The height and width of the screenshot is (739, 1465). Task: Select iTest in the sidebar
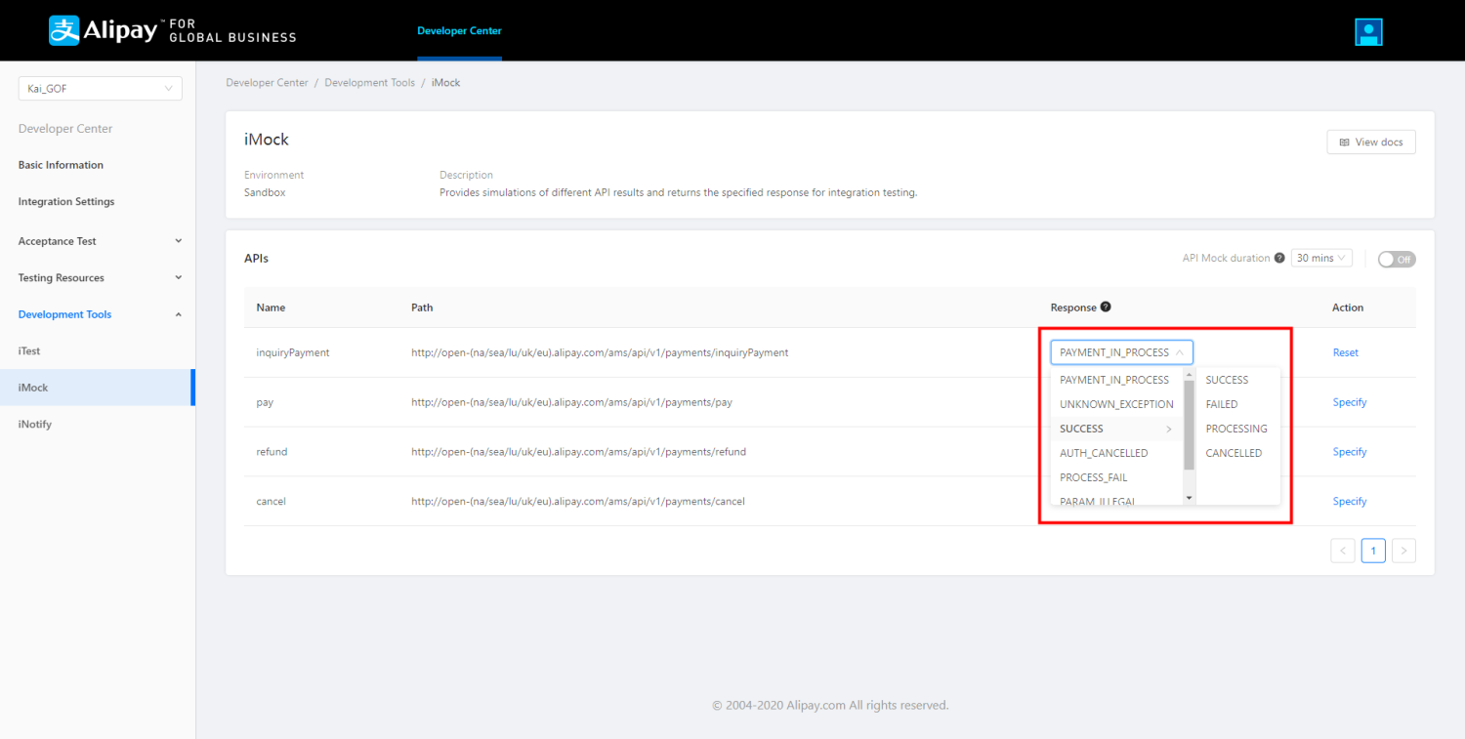point(29,351)
